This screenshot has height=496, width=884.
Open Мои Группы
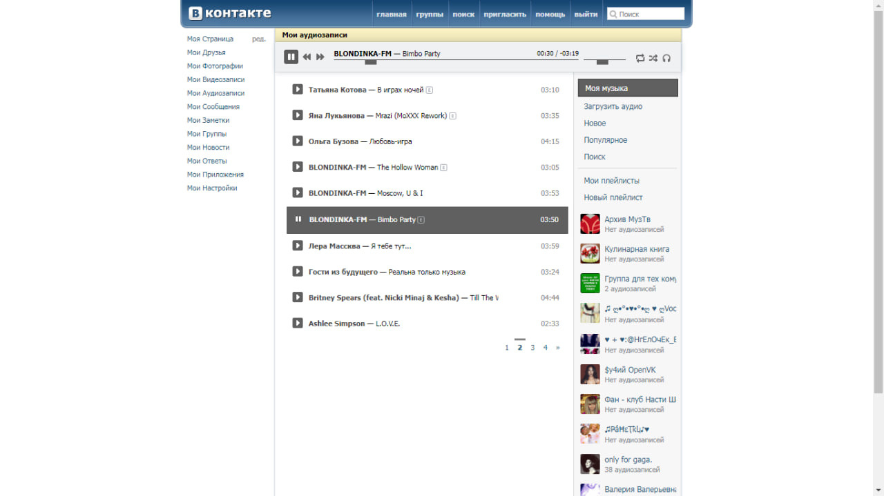[206, 134]
